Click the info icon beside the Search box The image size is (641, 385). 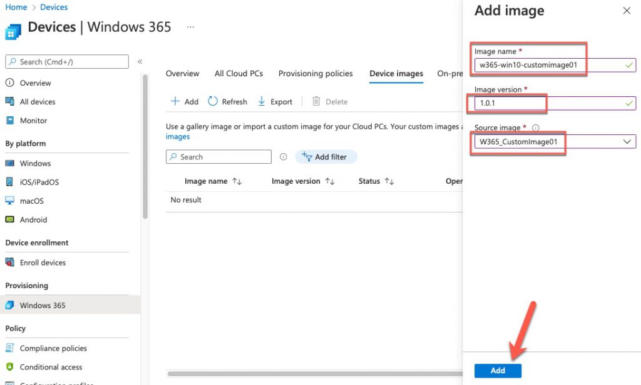[x=284, y=157]
